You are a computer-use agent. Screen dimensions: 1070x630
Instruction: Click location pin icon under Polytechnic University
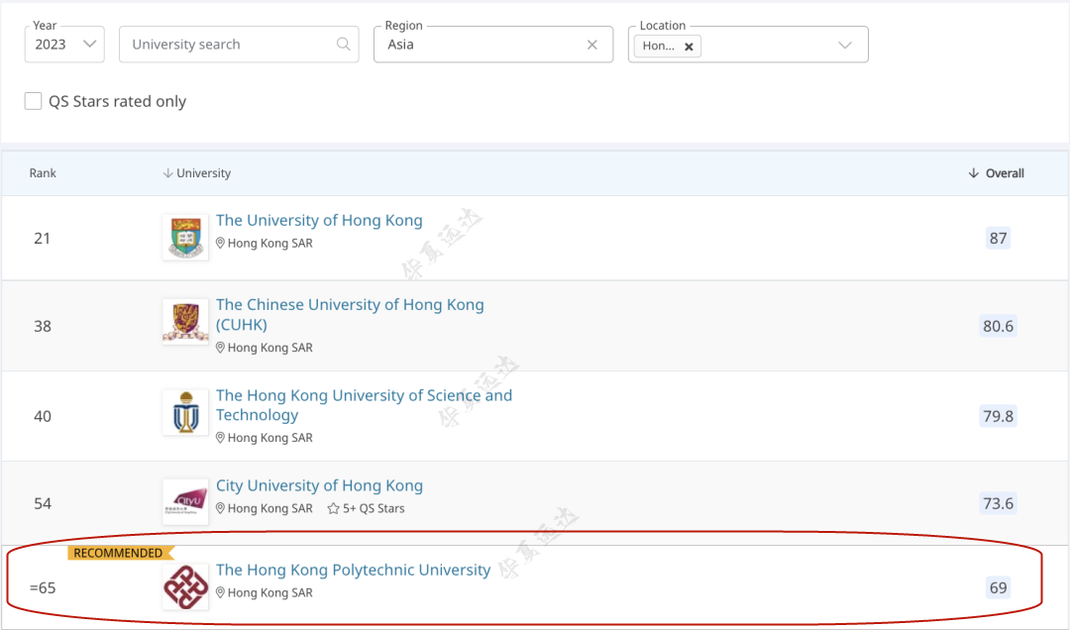pyautogui.click(x=220, y=592)
